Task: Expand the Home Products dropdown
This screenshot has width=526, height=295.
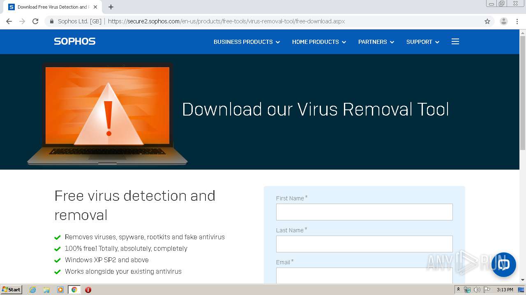Action: (x=319, y=42)
